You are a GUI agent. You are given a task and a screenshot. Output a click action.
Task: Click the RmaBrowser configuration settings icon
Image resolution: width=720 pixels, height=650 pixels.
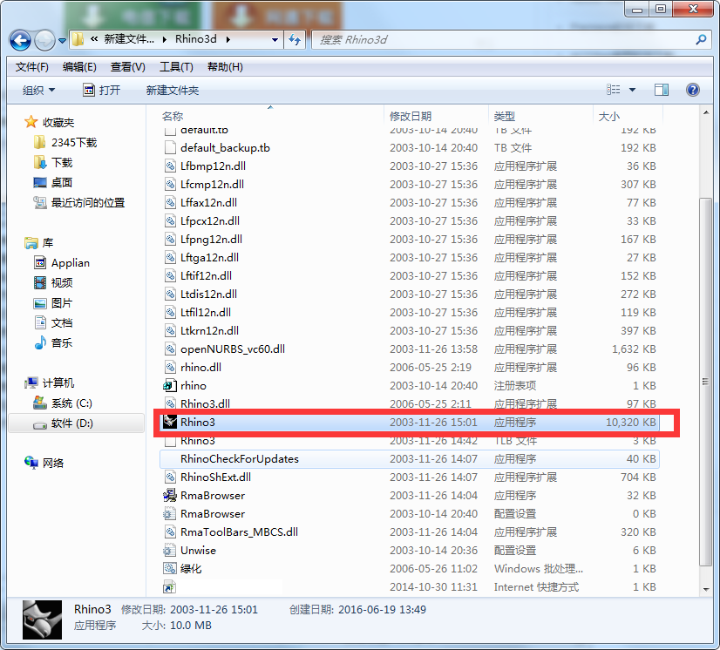(170, 514)
